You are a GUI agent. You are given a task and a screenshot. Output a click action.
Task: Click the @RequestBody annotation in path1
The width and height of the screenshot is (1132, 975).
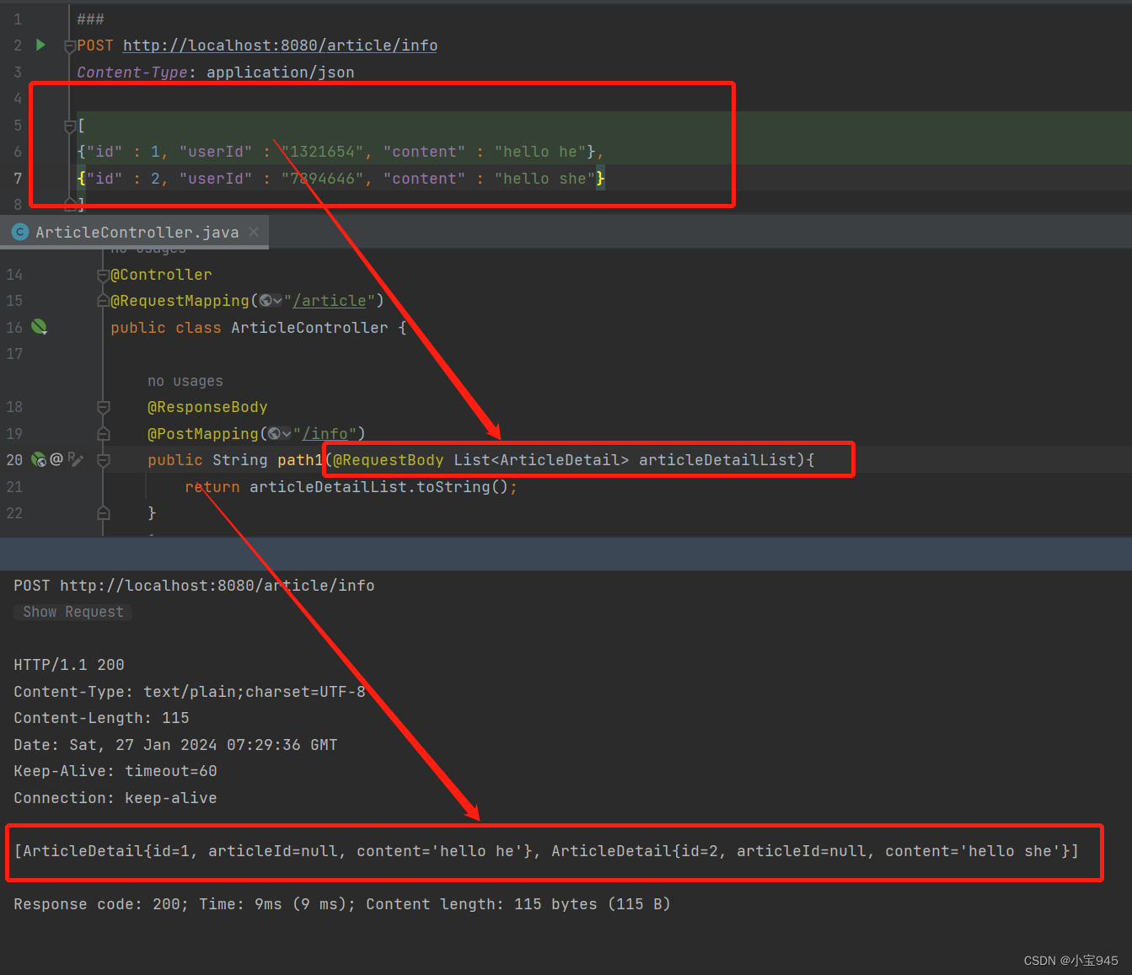(x=389, y=460)
